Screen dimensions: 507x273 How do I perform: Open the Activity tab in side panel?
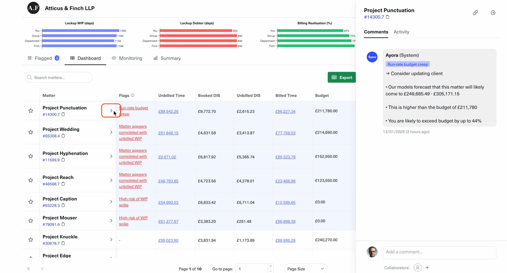pos(401,32)
